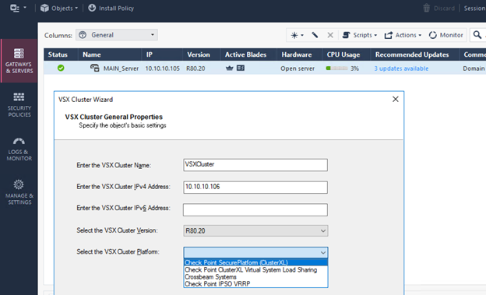This screenshot has height=295, width=486.
Task: Click the management crown blade icon
Action: pos(229,68)
